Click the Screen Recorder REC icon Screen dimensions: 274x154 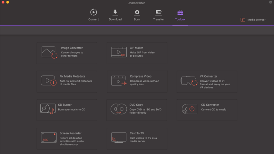click(x=49, y=138)
